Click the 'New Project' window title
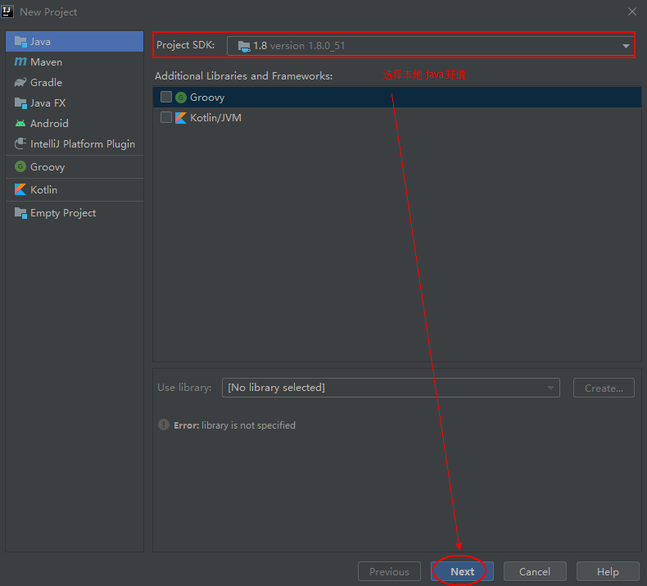The height and width of the screenshot is (586, 647). (x=48, y=12)
